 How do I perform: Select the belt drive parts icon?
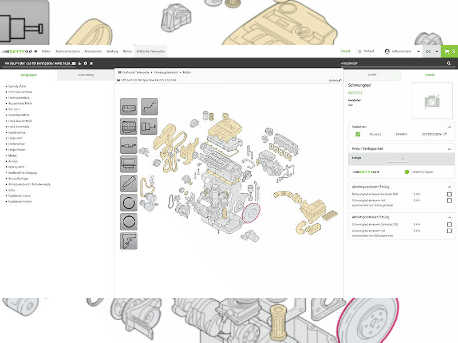[x=128, y=241]
